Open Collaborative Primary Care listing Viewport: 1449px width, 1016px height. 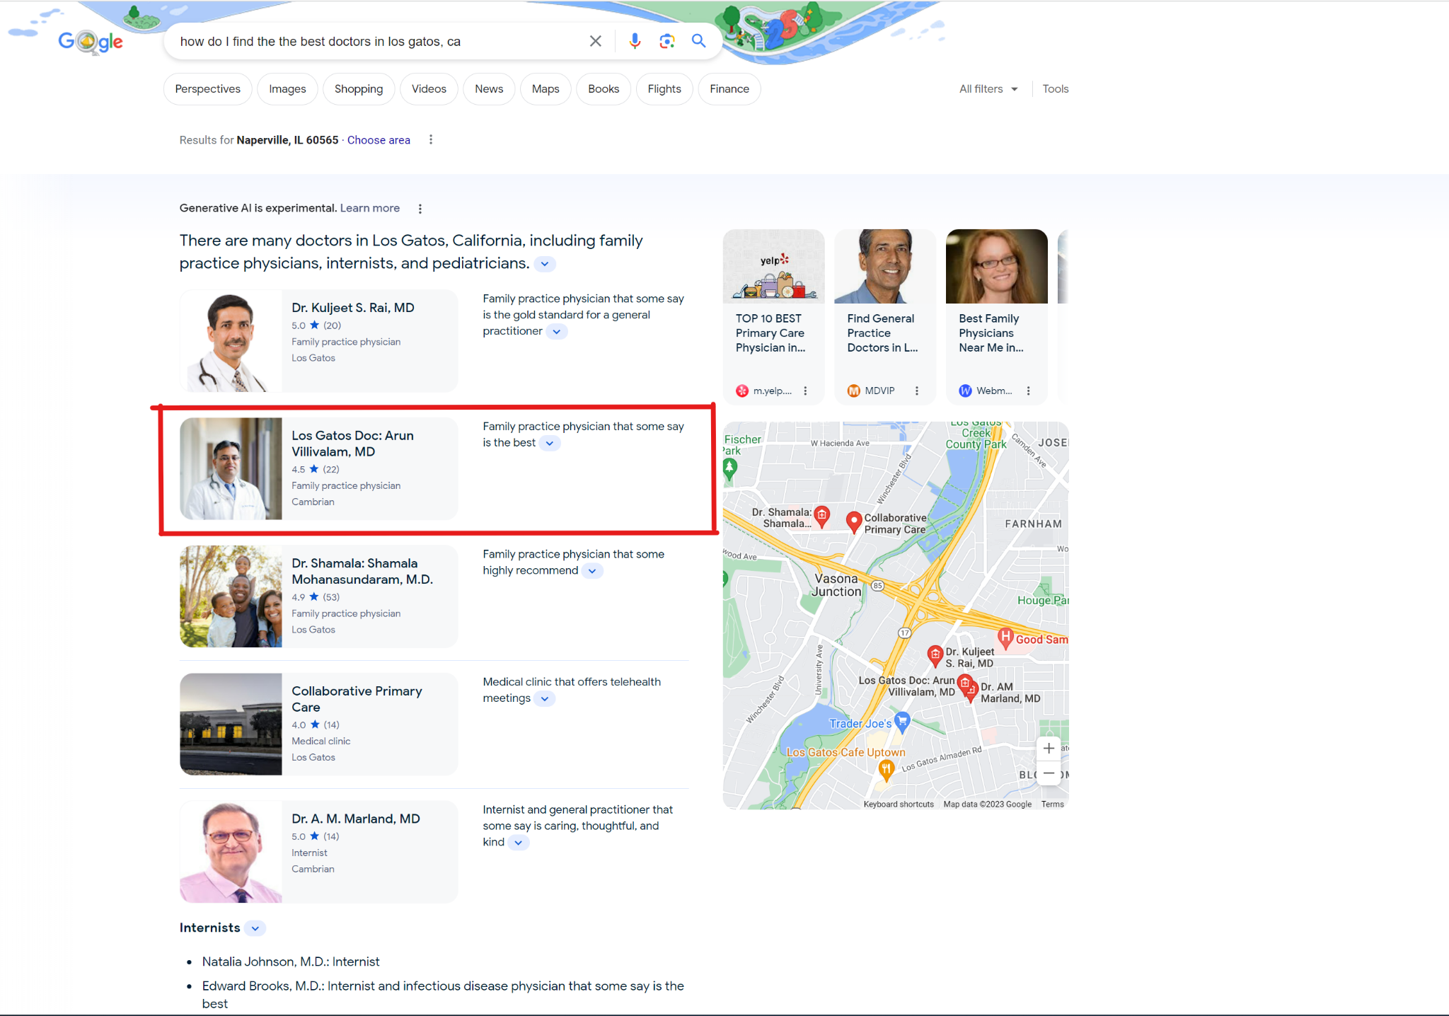[318, 724]
